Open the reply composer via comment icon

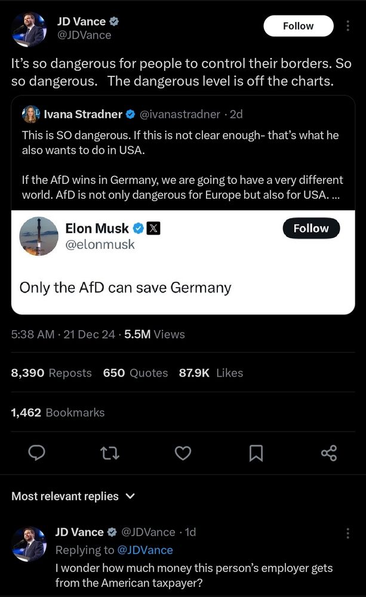36,453
